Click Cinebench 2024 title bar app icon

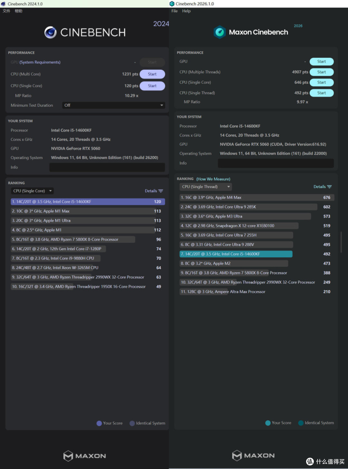tap(3, 4)
